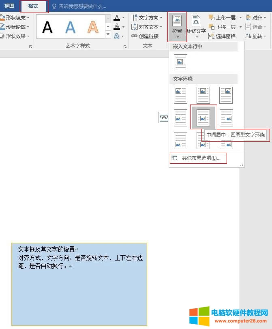
Task: Select top-right square wrapping position
Action: coord(226,95)
